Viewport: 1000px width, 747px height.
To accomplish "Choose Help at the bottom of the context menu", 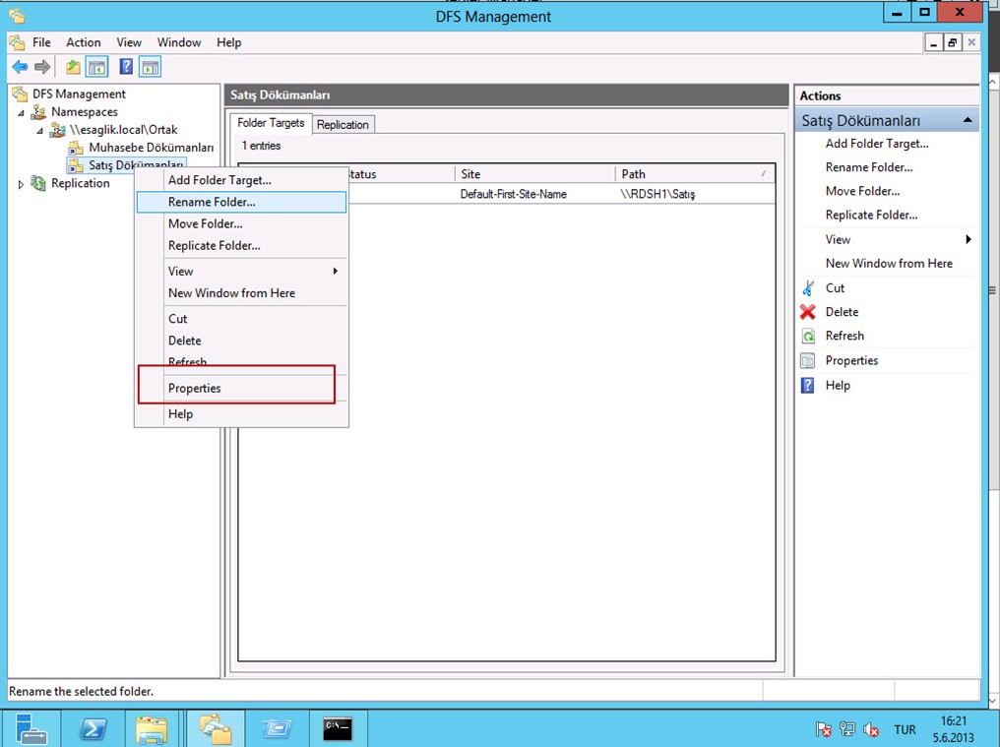I will [x=242, y=414].
